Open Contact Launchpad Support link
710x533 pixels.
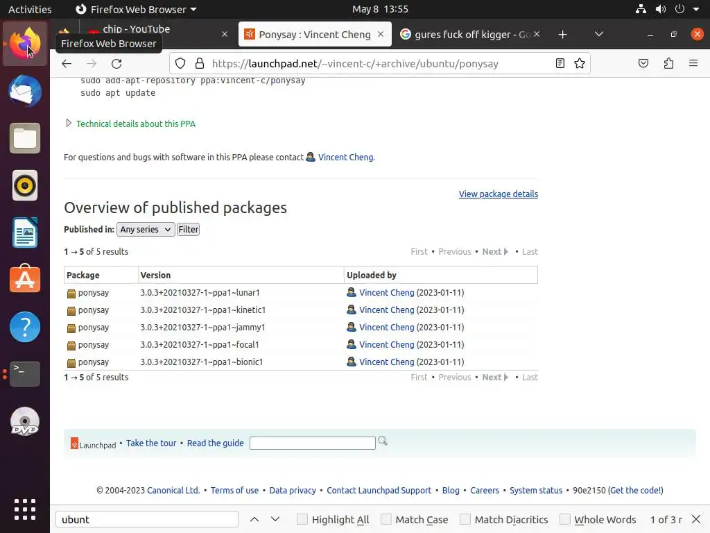379,490
